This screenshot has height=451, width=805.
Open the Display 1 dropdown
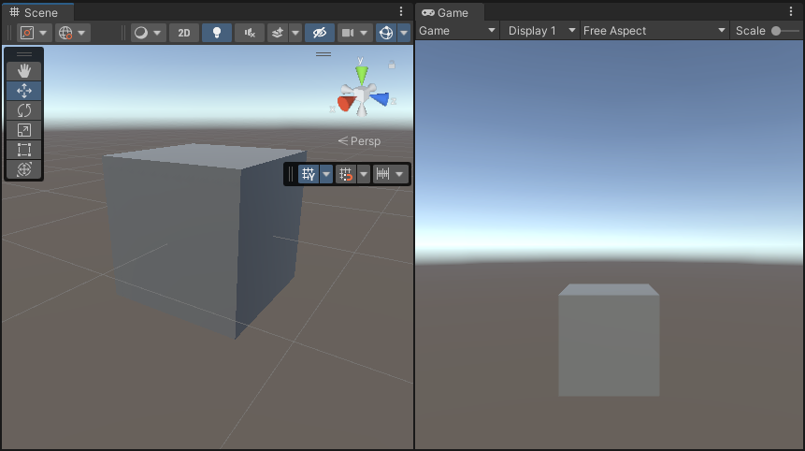pos(539,31)
